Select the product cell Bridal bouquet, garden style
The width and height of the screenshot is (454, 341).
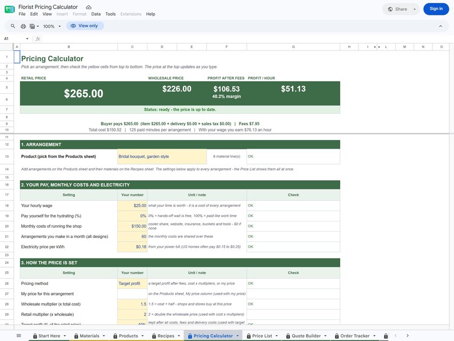162,156
